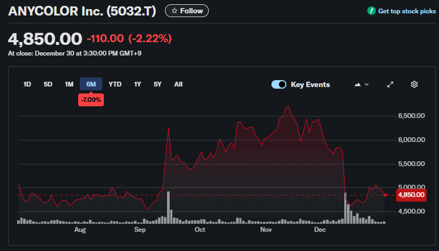Viewport: 439px width, 251px height.
Task: Select the 1D time range tab
Action: [27, 84]
